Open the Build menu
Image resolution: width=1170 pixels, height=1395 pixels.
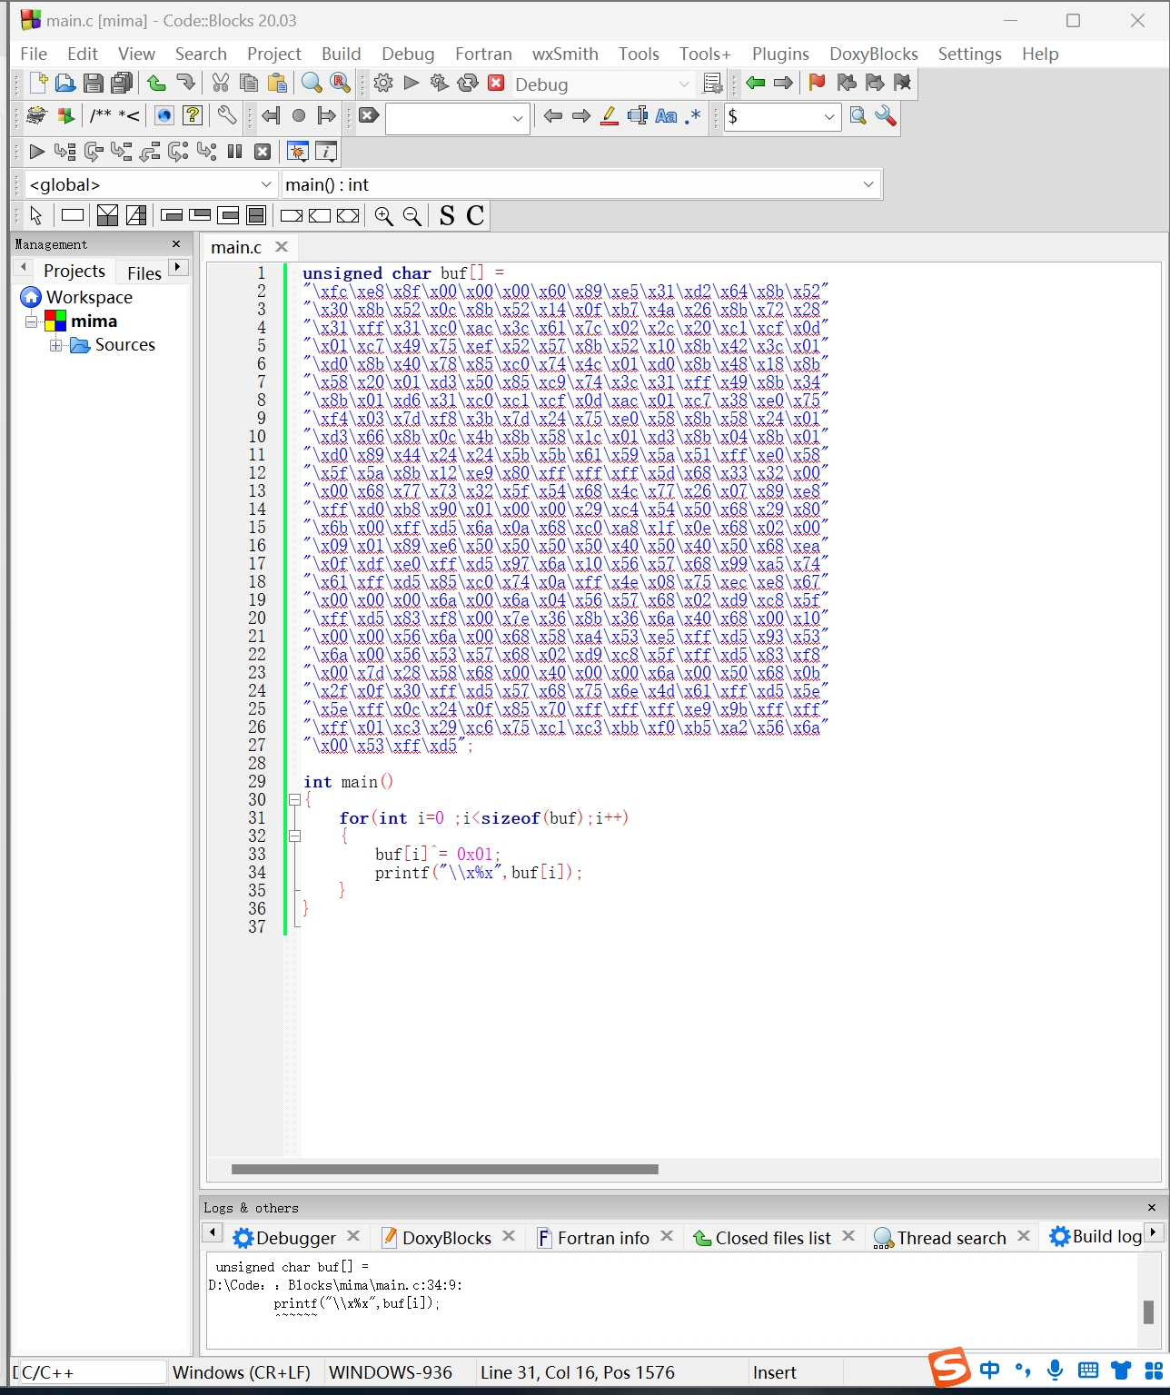(x=342, y=54)
